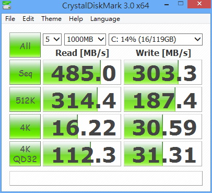The height and width of the screenshot is (193, 212).
Task: Start the 4K QD32 test
Action: point(25,154)
